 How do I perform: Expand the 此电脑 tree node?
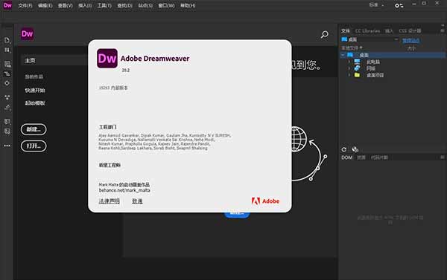point(349,62)
